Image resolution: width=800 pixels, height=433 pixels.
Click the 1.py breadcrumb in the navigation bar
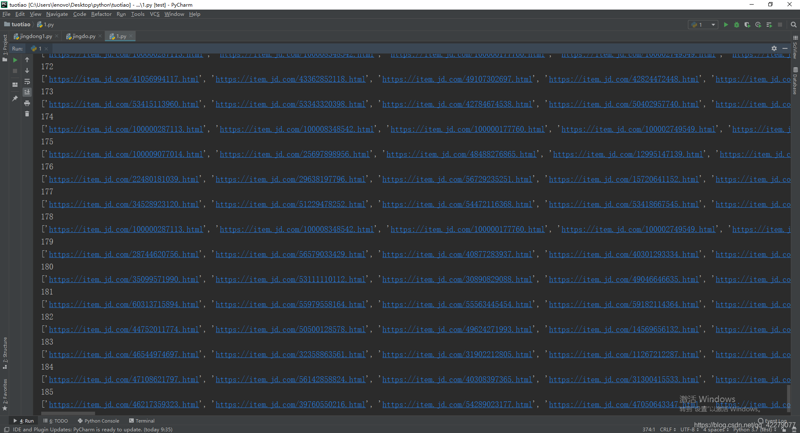point(46,25)
